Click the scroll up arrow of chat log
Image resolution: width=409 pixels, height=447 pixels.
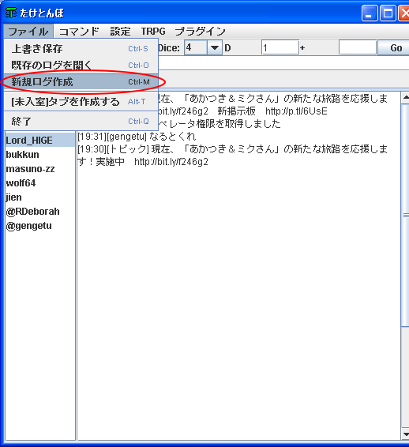tap(405, 98)
